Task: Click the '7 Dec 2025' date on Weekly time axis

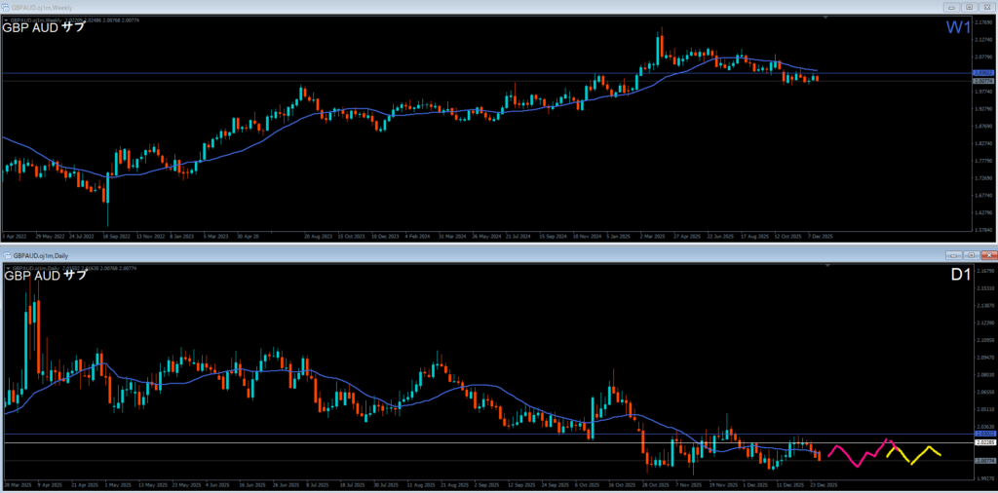Action: pyautogui.click(x=821, y=236)
